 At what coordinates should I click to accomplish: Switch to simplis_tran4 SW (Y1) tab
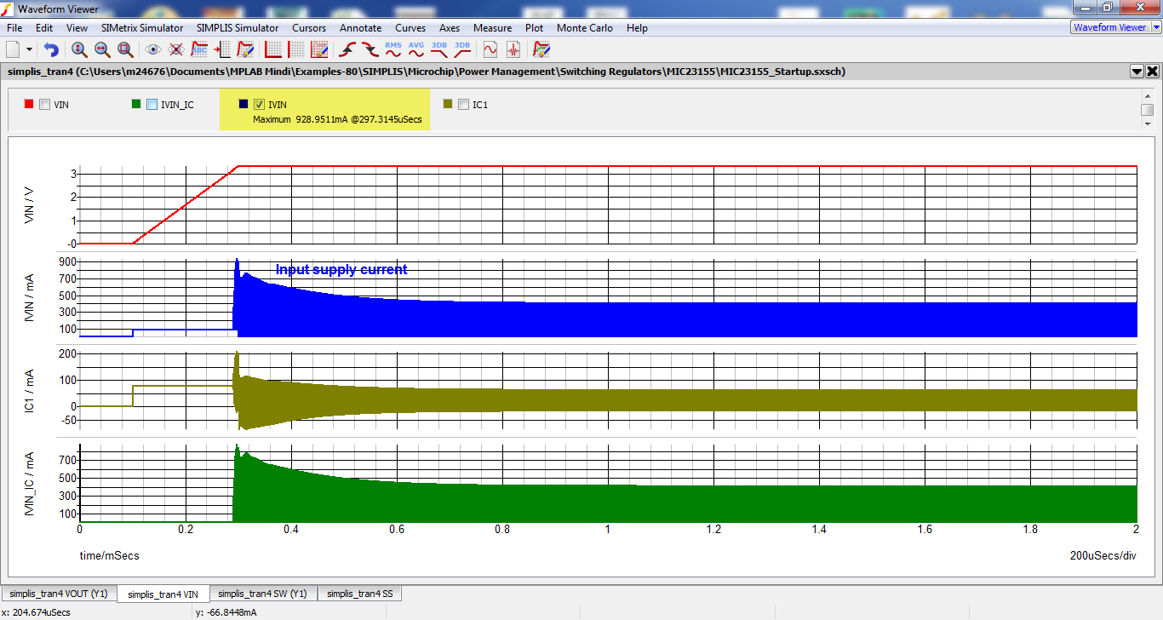click(x=263, y=594)
